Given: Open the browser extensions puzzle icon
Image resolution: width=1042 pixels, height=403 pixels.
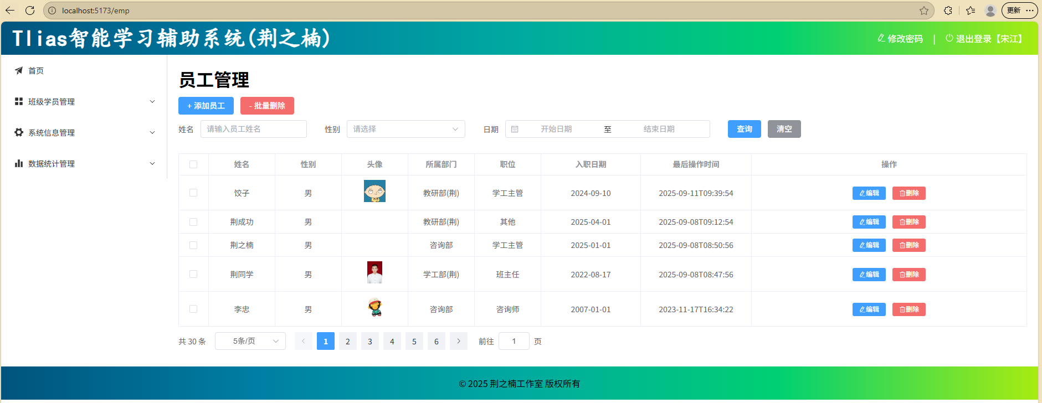Looking at the screenshot, I should click(x=948, y=11).
